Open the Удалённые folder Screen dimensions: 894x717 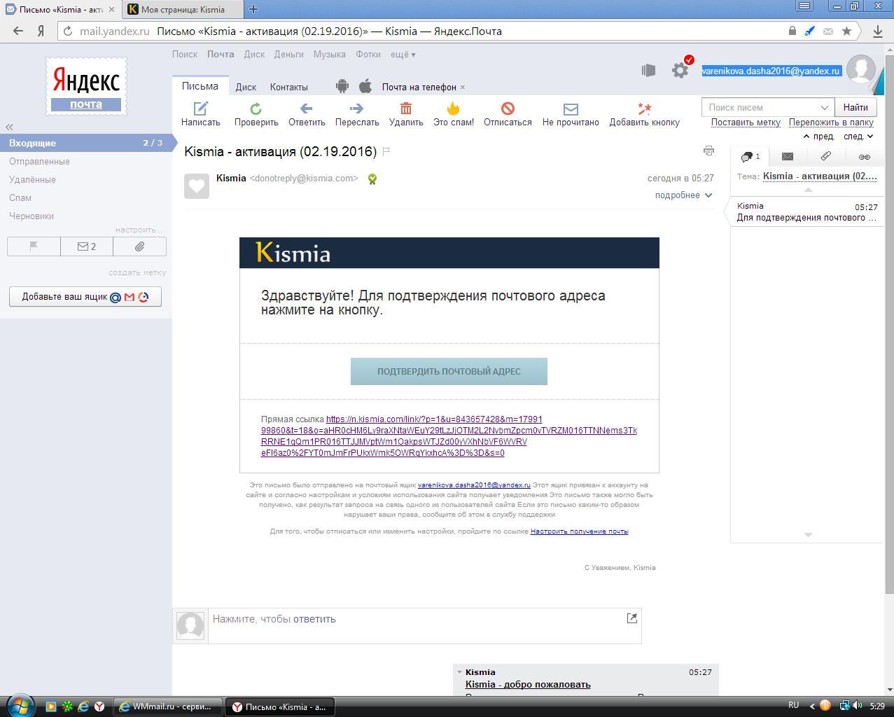pos(32,179)
